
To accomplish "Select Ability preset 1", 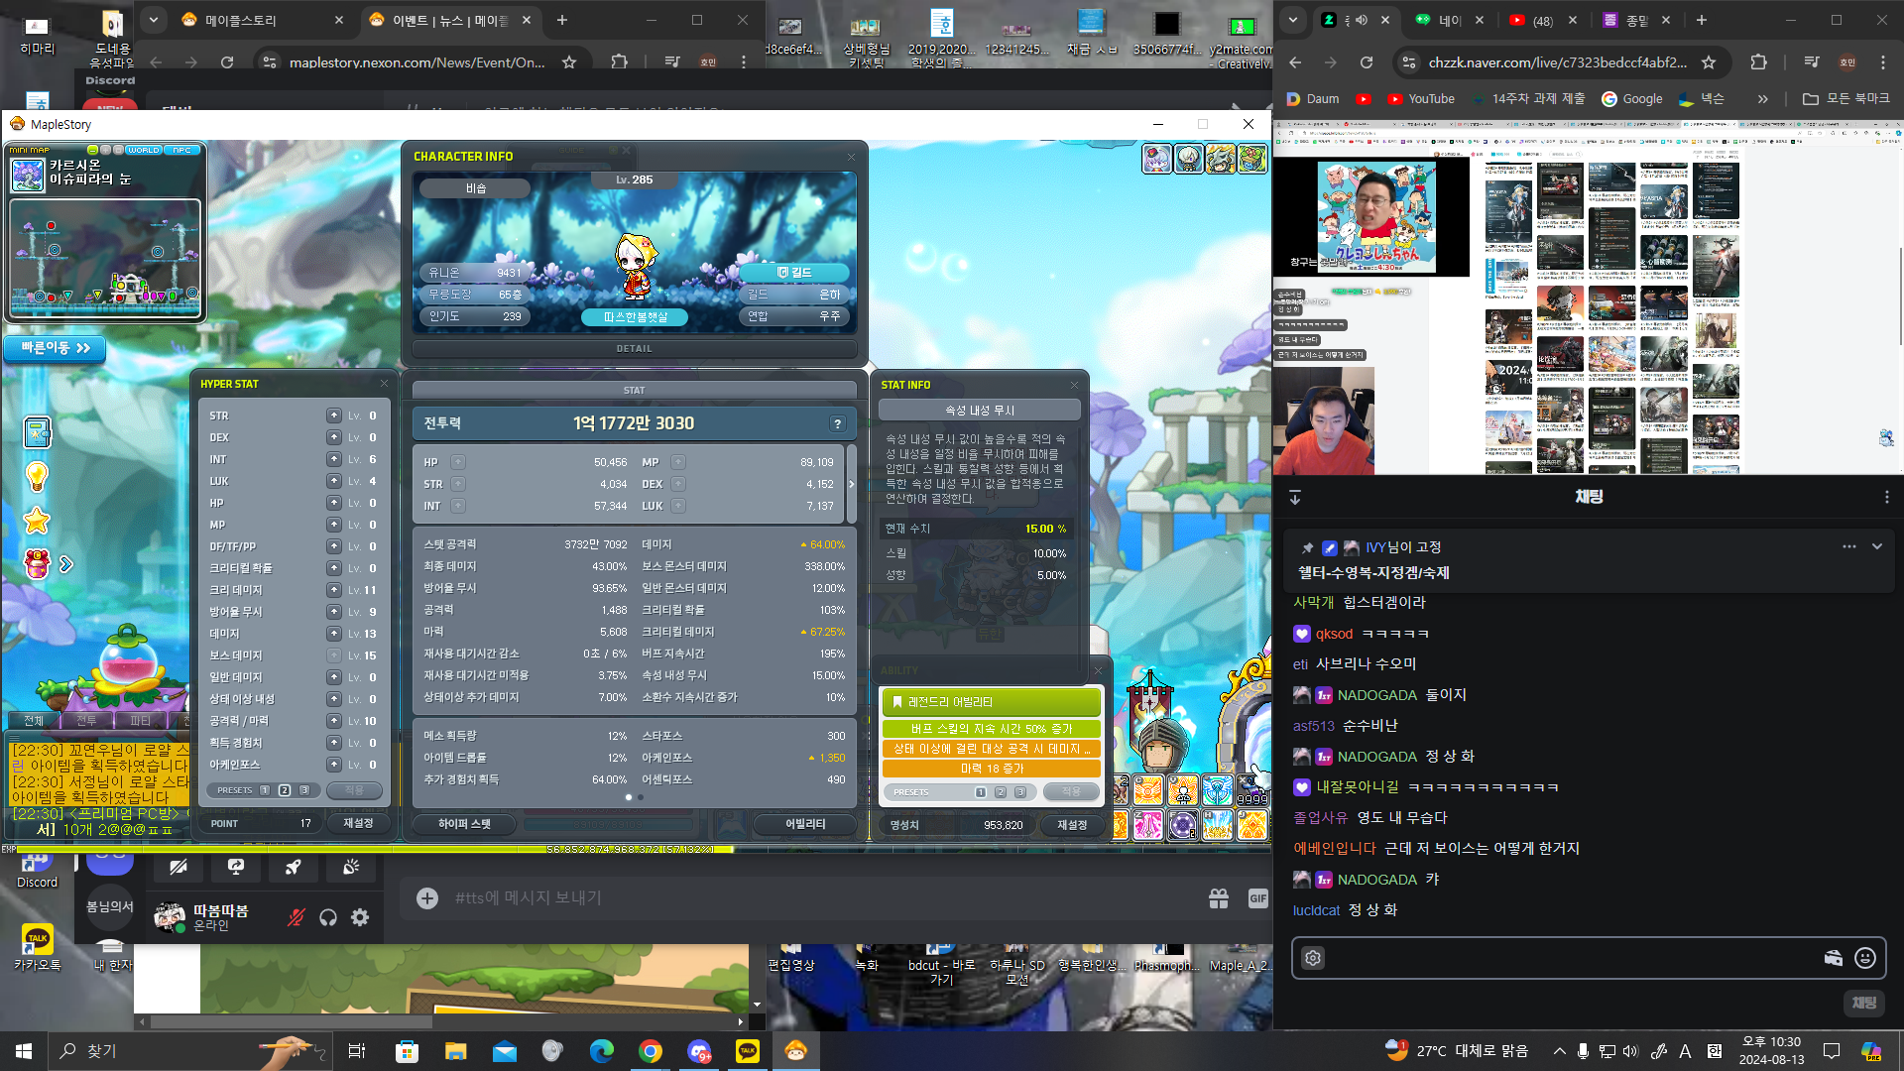I will tap(981, 792).
